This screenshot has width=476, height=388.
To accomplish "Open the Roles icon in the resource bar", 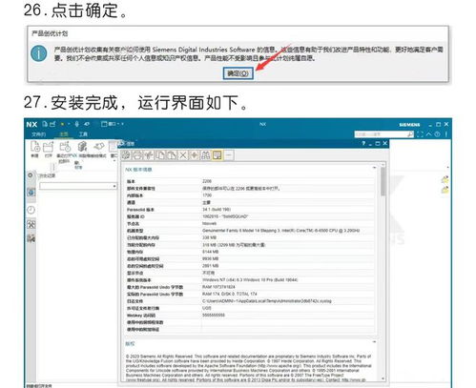I will coord(31,225).
